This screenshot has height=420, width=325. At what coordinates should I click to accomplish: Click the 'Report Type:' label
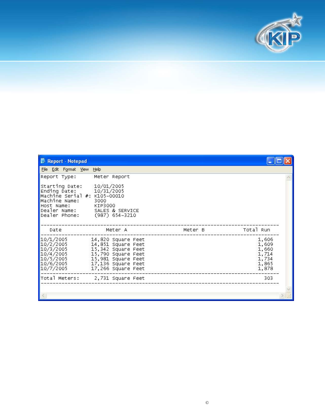click(x=59, y=177)
